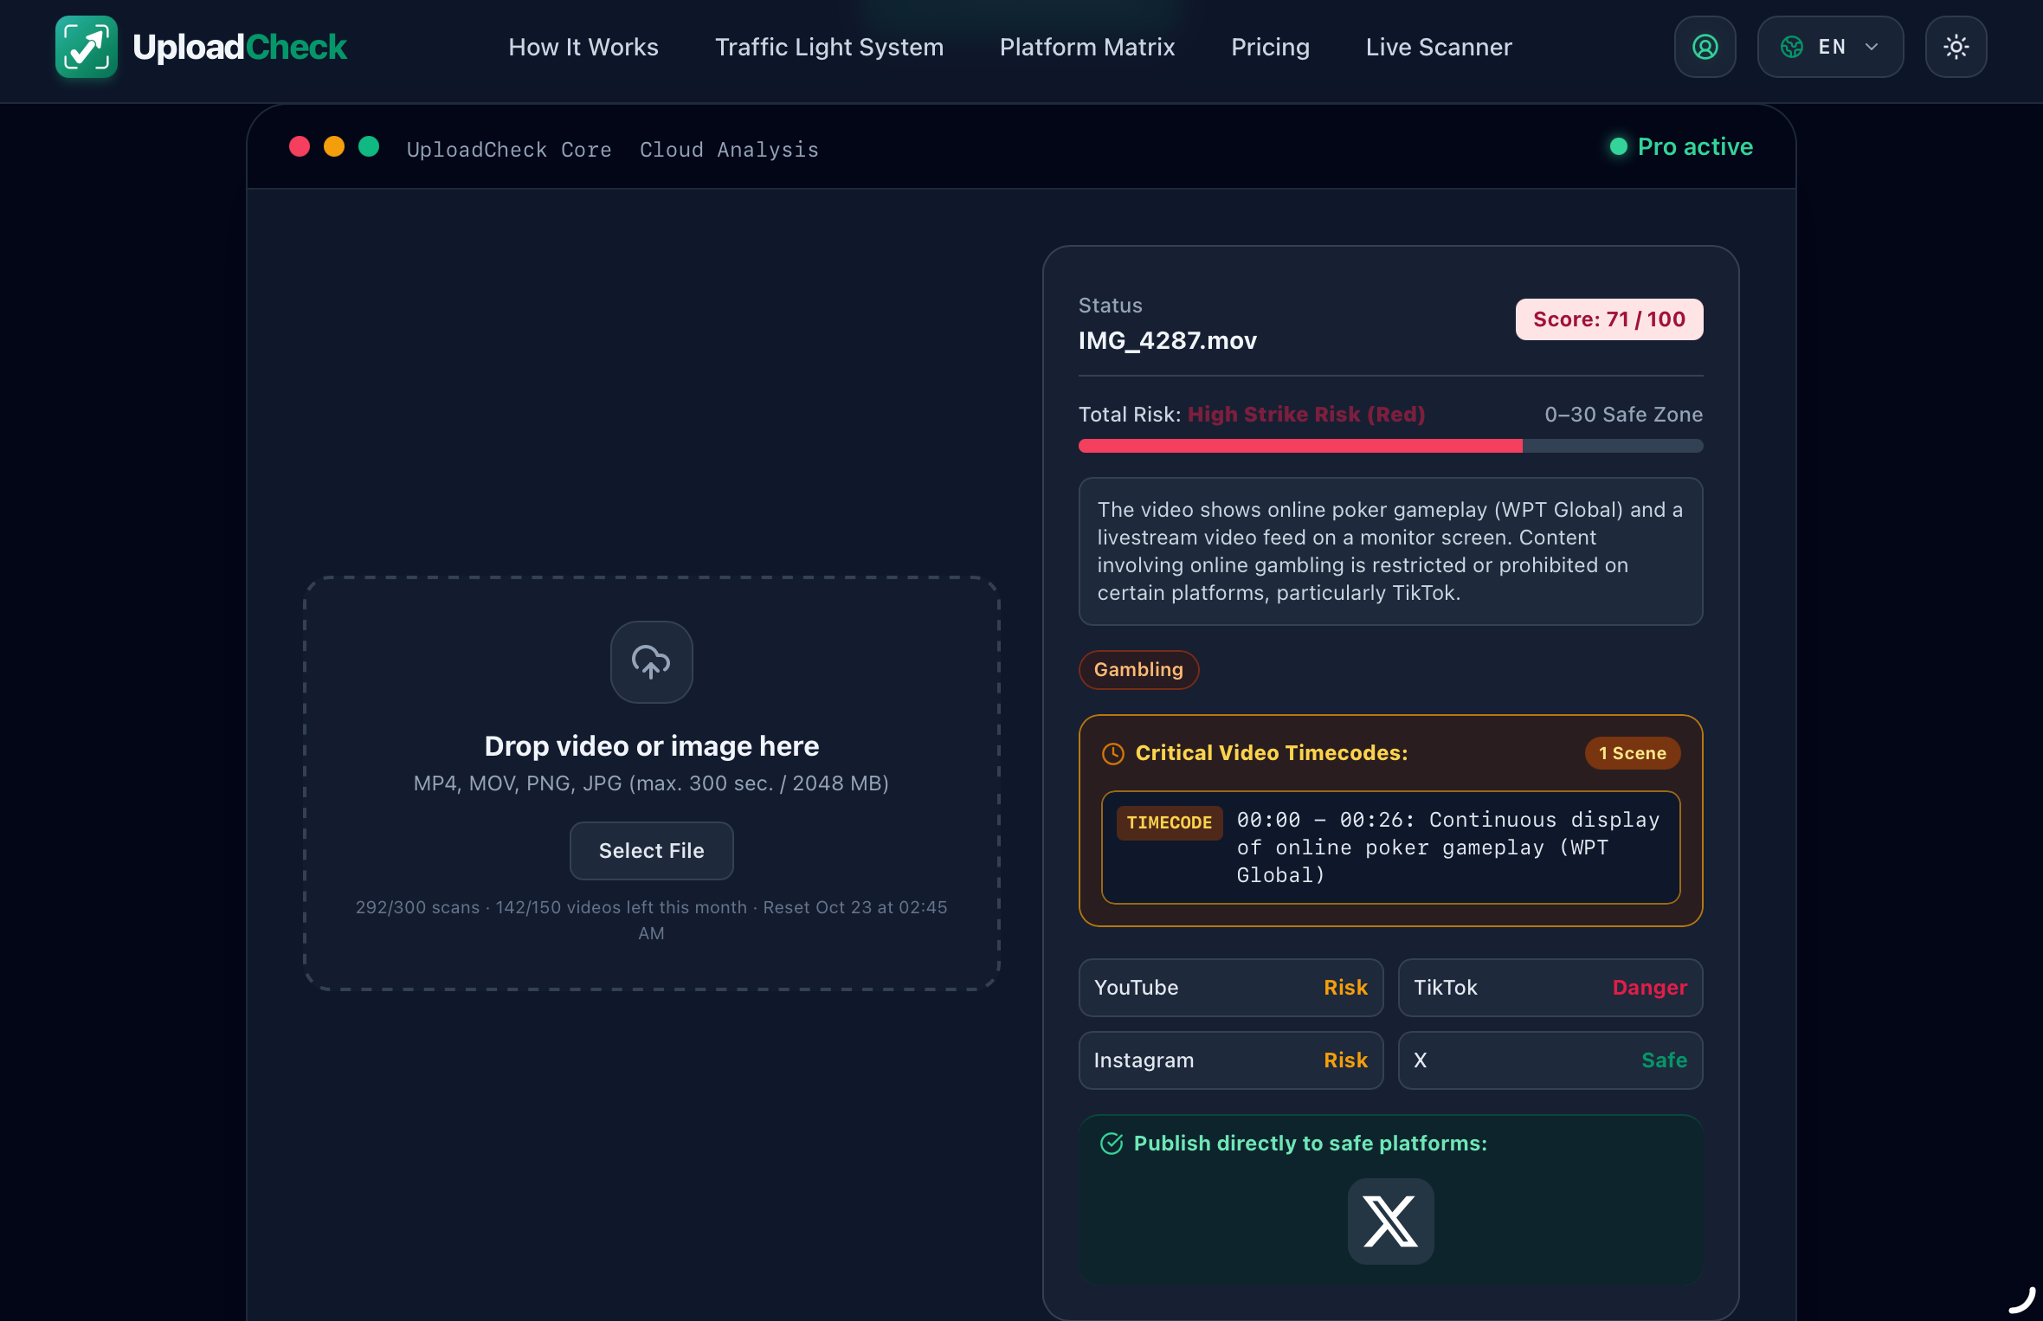This screenshot has width=2043, height=1321.
Task: Open Platform Matrix in navigation
Action: click(x=1087, y=47)
